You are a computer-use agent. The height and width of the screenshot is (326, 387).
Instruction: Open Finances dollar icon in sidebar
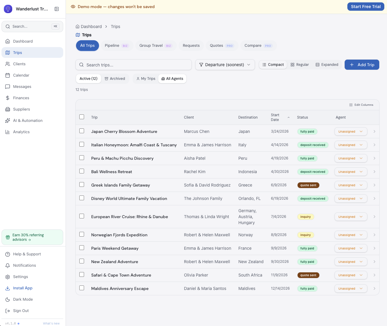click(8, 98)
